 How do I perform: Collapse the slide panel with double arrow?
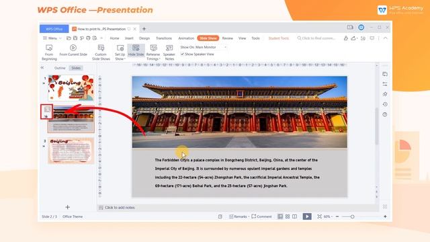pos(42,67)
